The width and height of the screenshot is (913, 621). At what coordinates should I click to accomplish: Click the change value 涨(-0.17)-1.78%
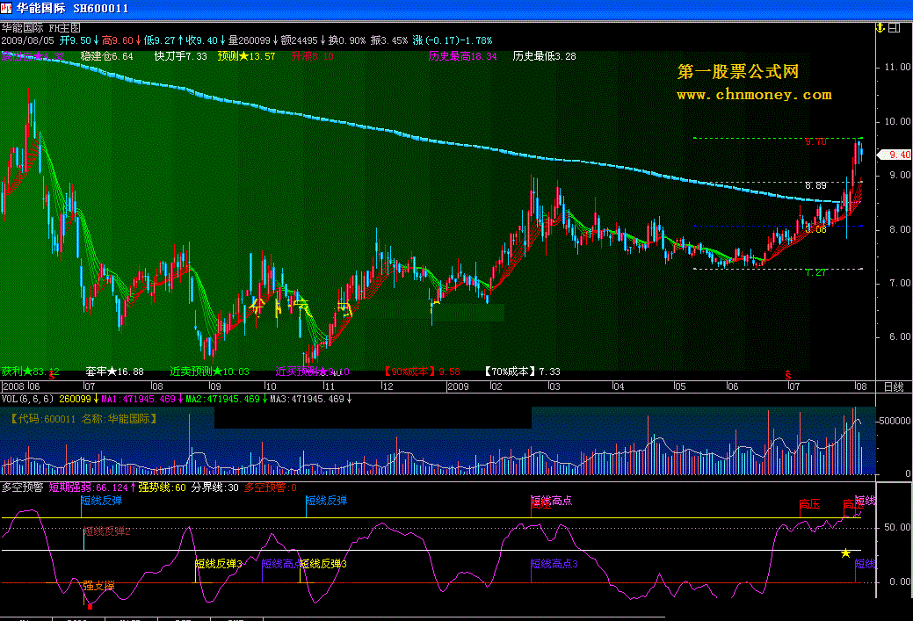[453, 40]
